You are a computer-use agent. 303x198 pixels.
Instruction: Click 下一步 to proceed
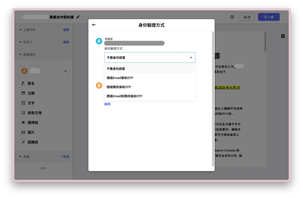[269, 17]
